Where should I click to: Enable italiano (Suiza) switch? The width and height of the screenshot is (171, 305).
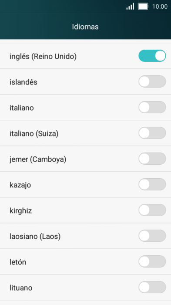(152, 133)
